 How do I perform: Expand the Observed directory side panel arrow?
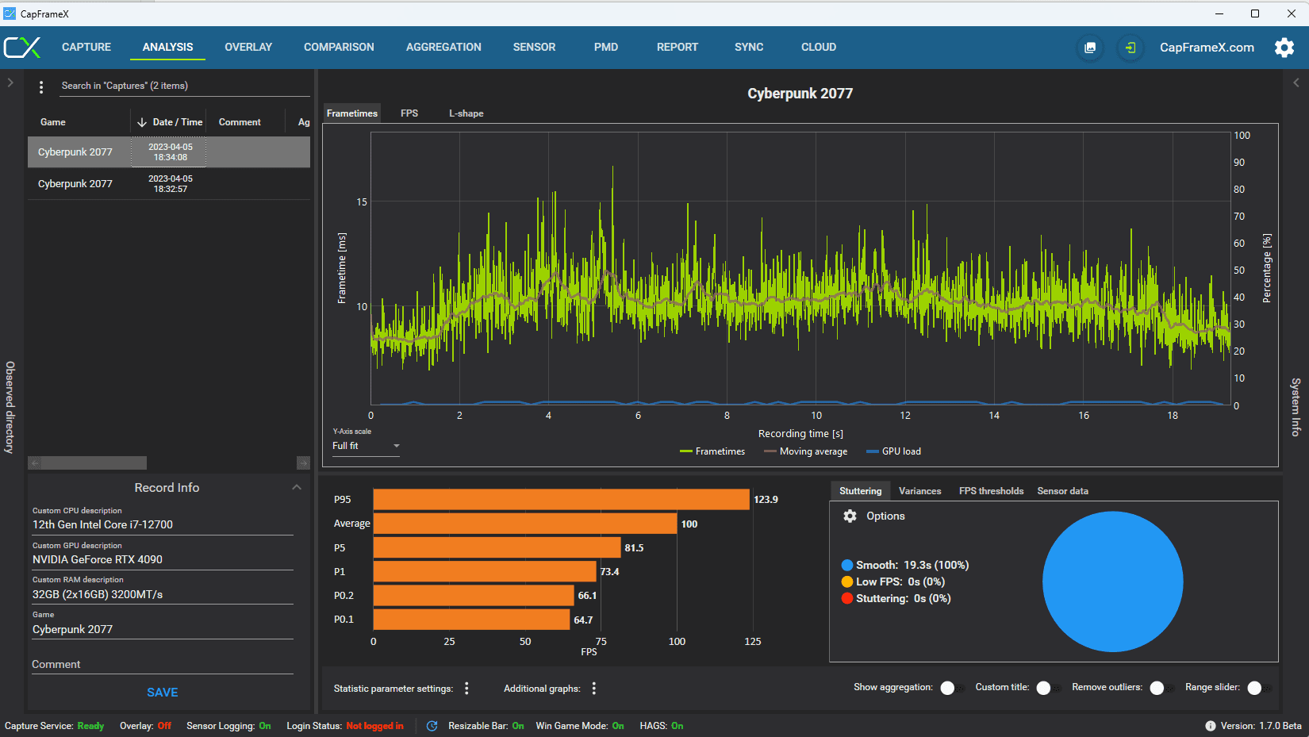[10, 83]
